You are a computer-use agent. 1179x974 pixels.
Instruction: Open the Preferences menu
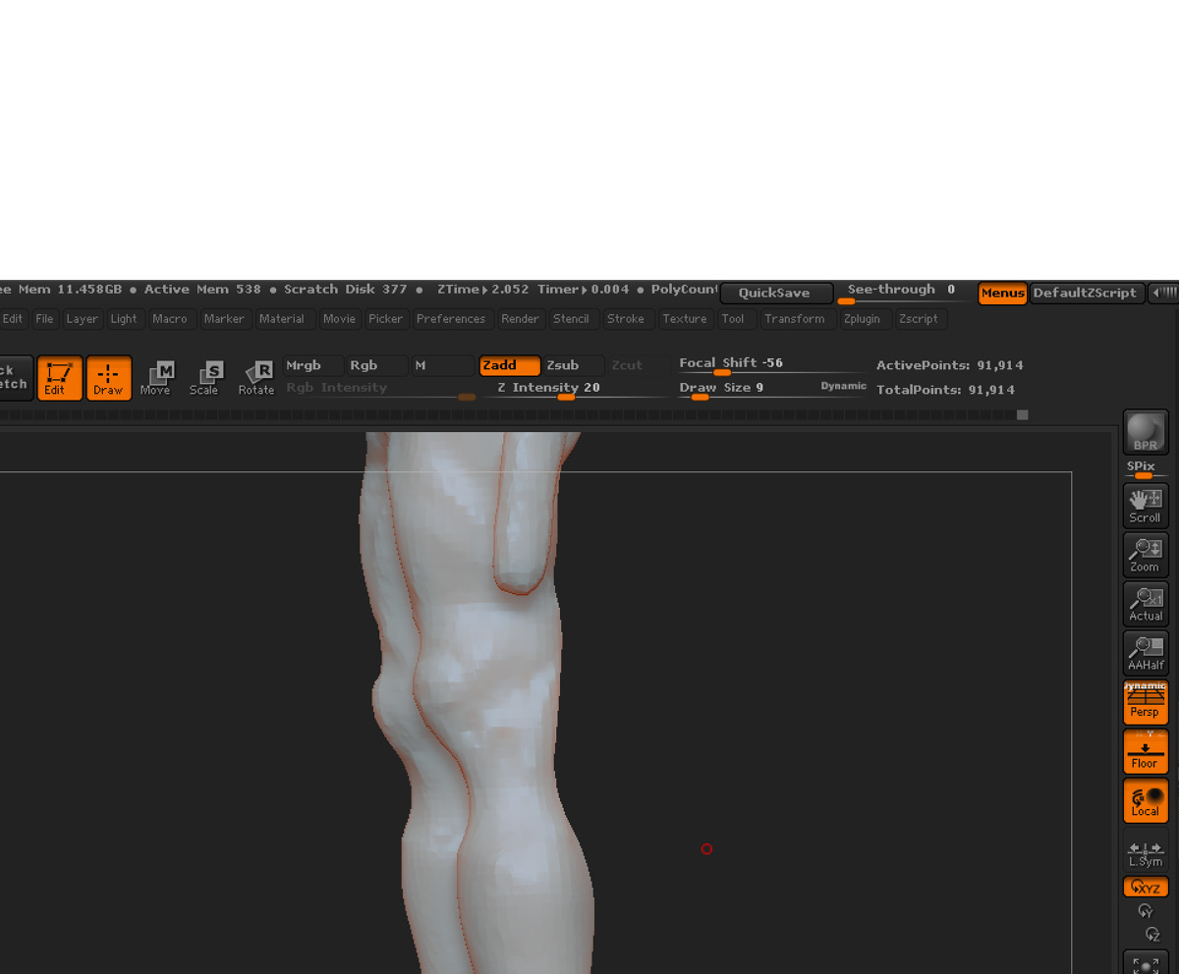click(x=451, y=319)
